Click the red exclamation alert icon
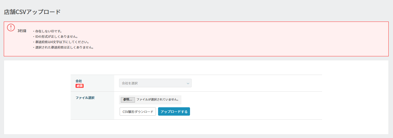393x138 pixels. point(11,27)
